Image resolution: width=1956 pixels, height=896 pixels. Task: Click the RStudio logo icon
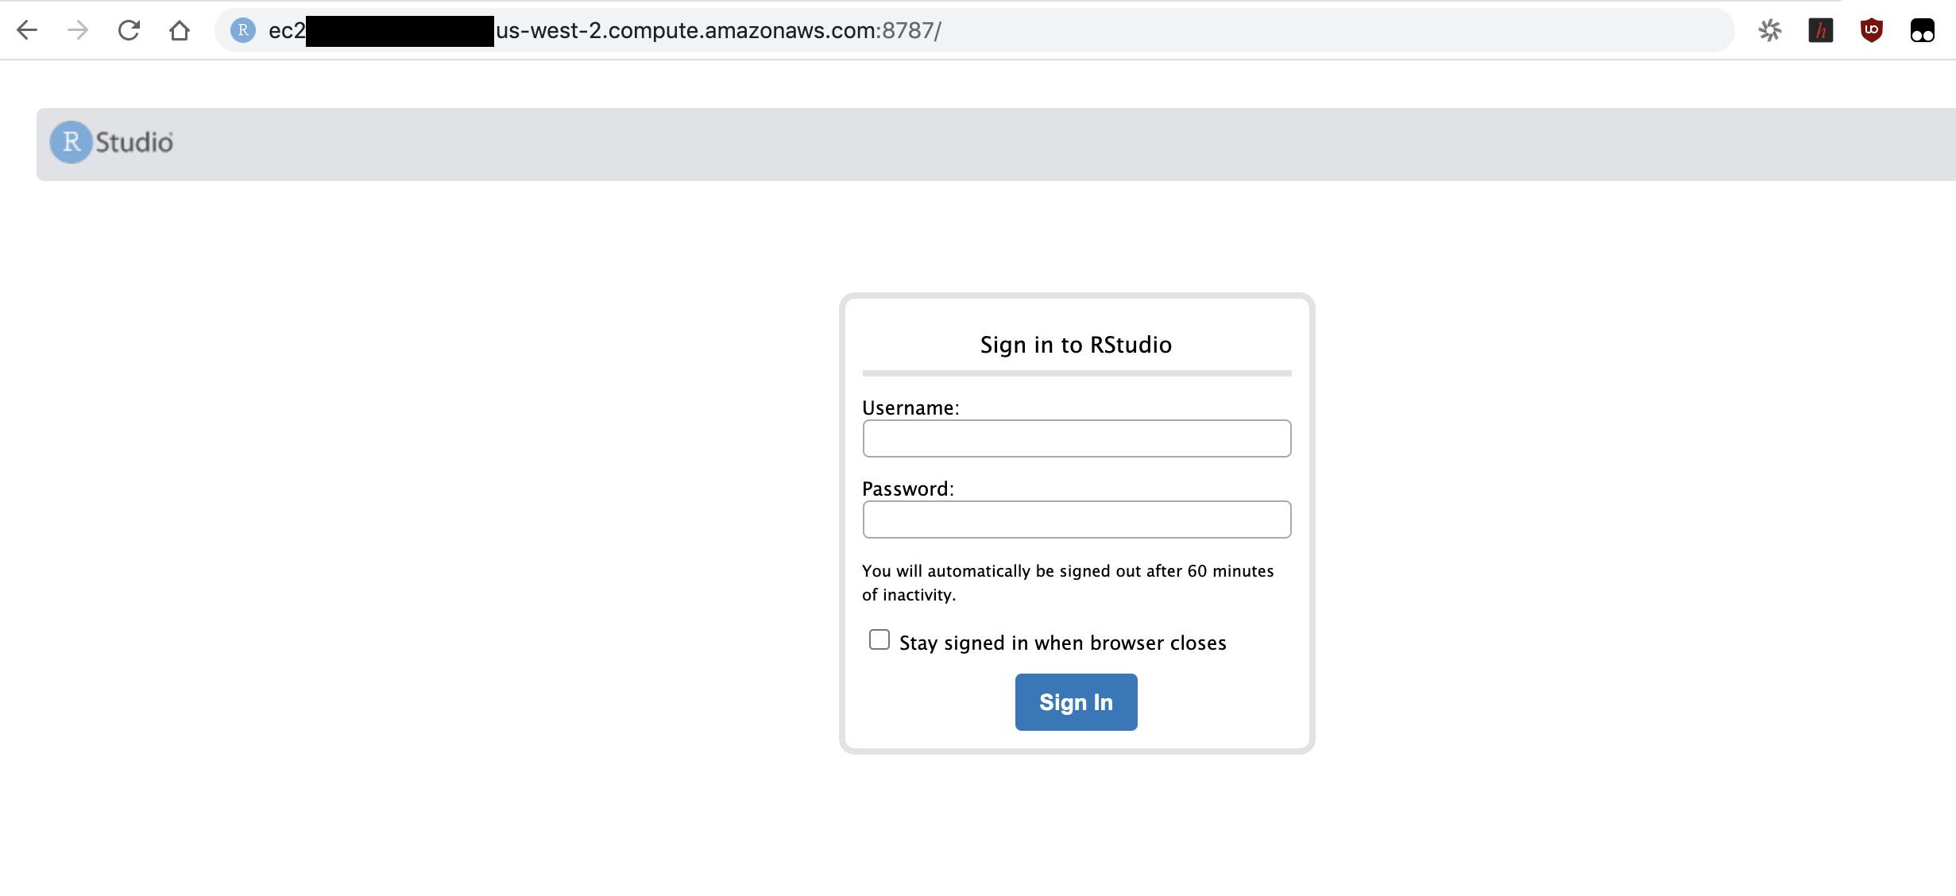tap(72, 141)
